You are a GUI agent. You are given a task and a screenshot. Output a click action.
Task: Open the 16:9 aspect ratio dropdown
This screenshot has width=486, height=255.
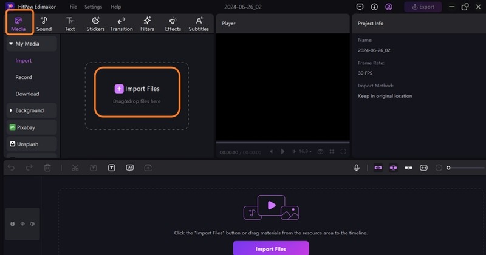pos(306,152)
